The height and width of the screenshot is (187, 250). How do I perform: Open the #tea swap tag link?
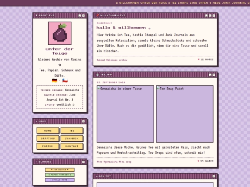125,162
